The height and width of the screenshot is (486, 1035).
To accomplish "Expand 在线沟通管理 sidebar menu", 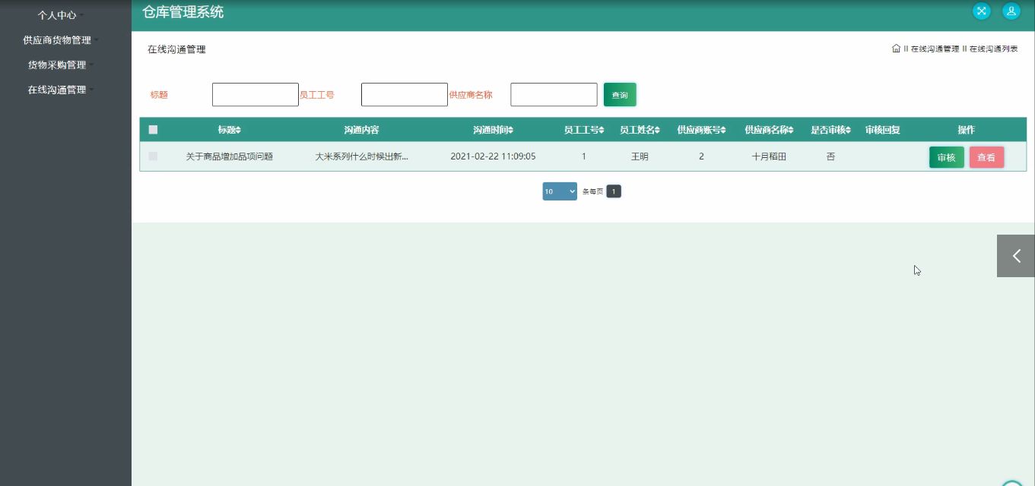I will pyautogui.click(x=61, y=90).
